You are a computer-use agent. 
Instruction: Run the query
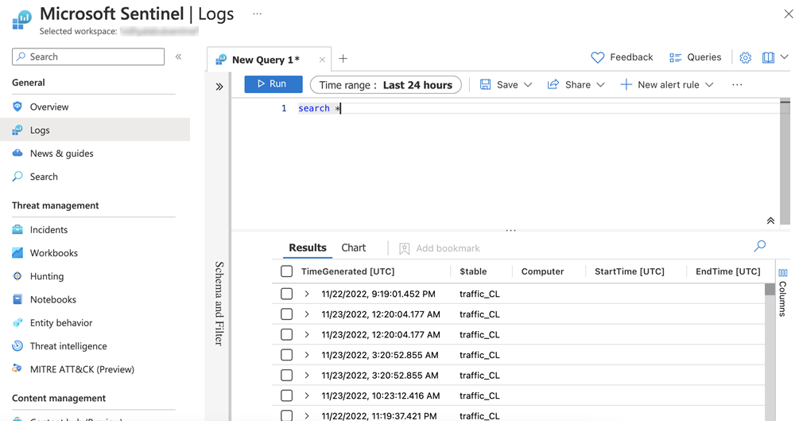273,84
